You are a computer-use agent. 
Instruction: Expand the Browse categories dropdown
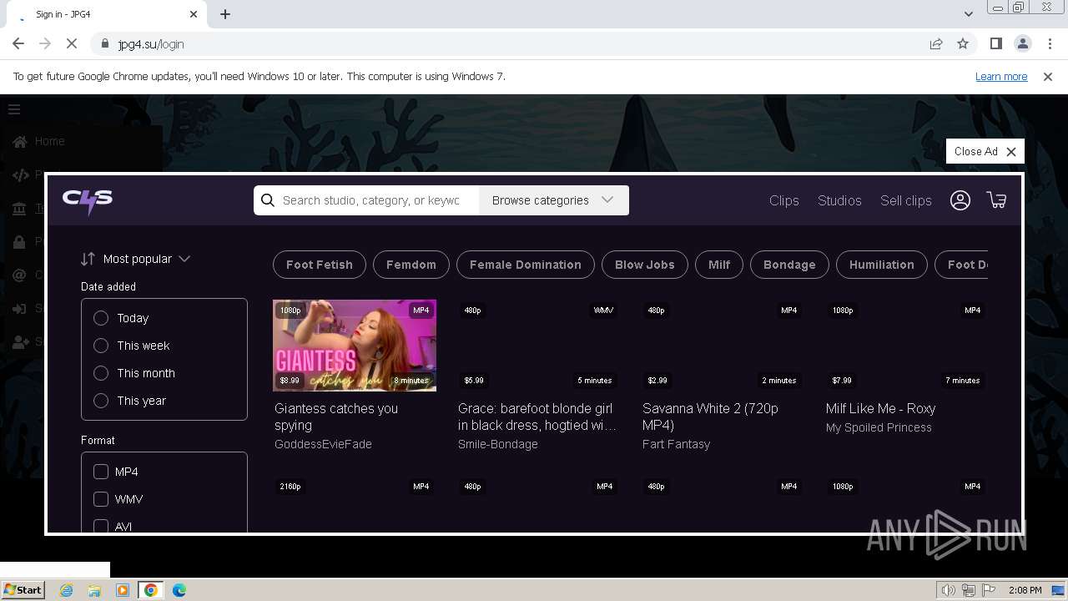click(x=553, y=200)
